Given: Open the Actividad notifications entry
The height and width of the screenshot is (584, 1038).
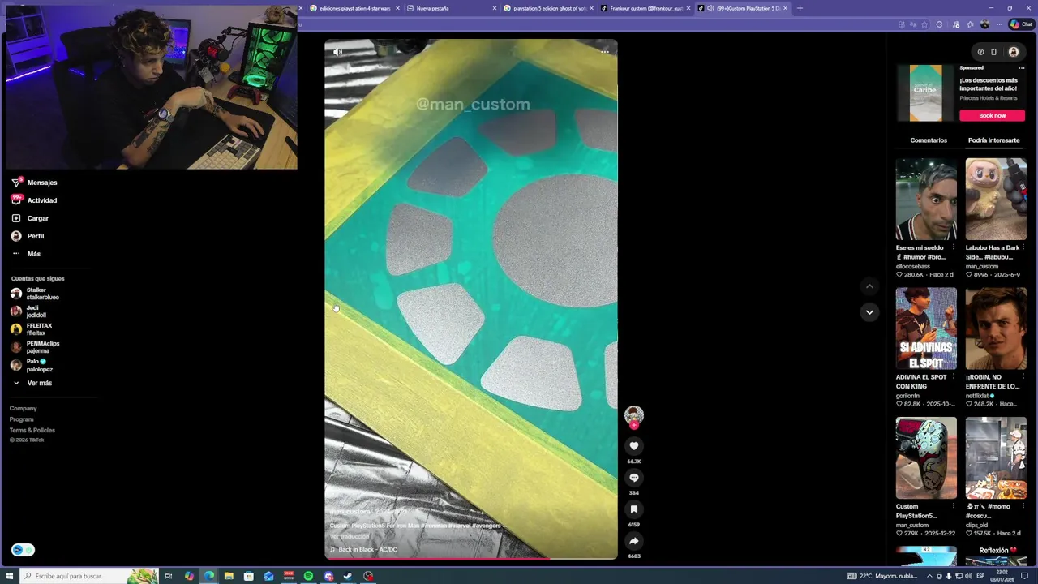Looking at the screenshot, I should [34, 200].
